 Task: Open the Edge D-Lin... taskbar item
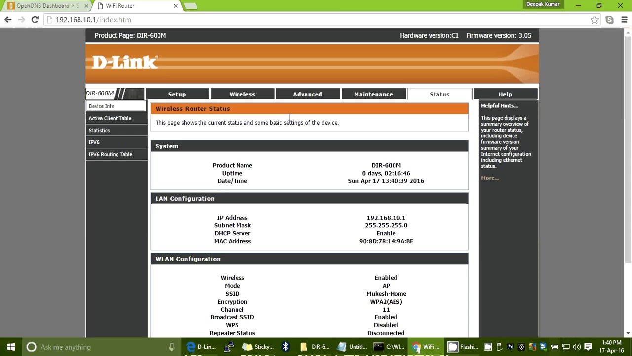coord(201,347)
